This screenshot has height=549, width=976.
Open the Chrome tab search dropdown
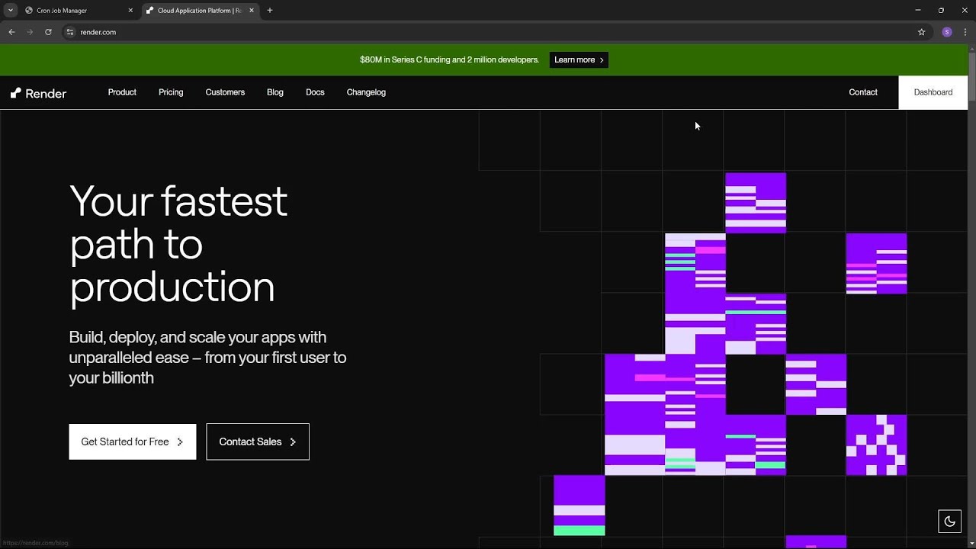point(11,11)
